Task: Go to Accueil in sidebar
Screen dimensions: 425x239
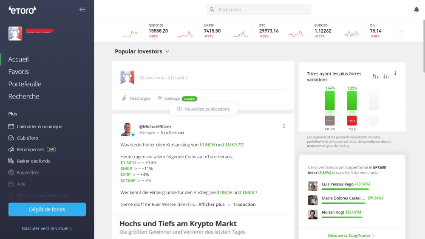Action: (18, 59)
